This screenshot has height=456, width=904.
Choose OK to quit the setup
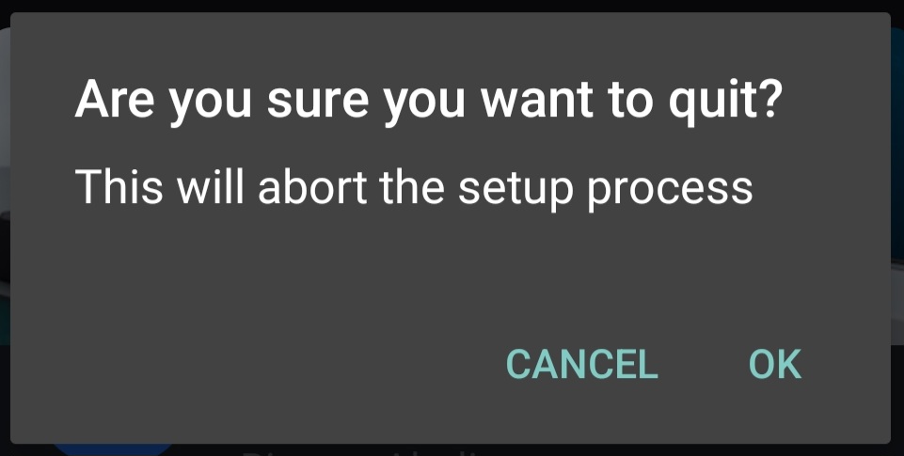click(x=775, y=365)
